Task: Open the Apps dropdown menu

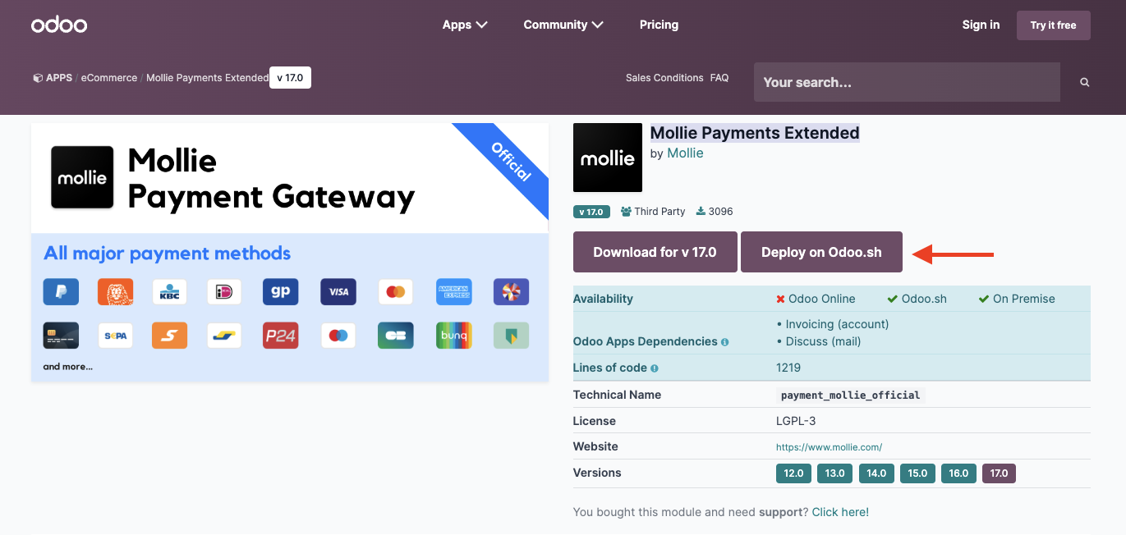Action: coord(465,25)
